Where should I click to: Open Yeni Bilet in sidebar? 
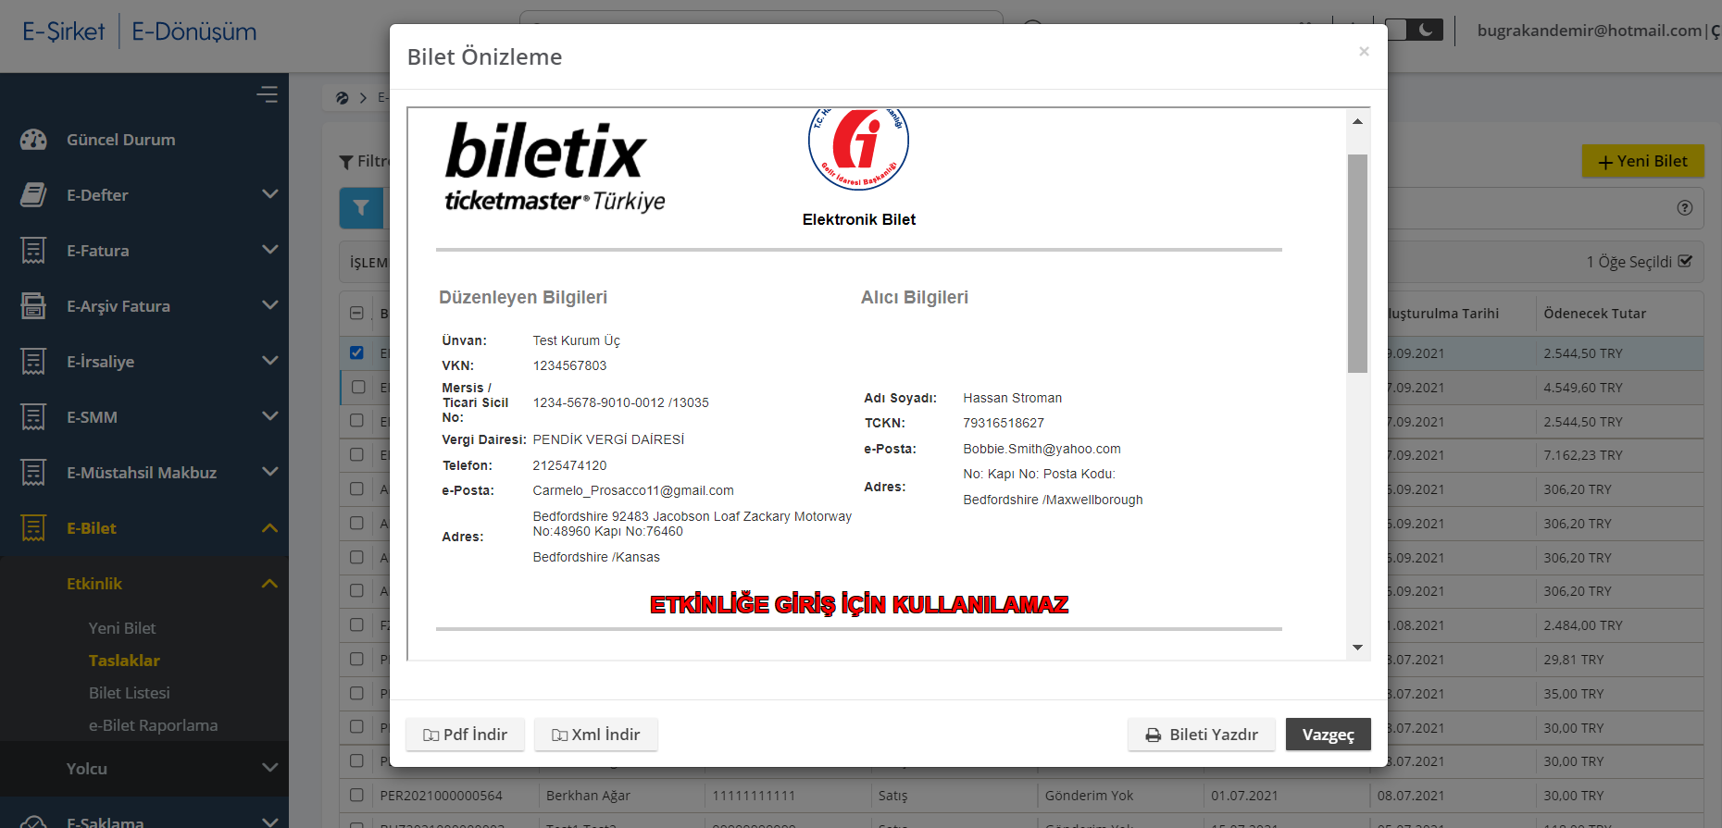122,628
